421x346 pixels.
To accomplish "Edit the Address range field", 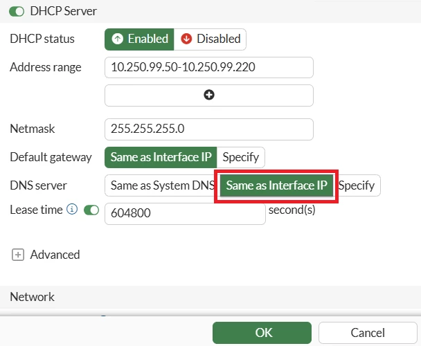I will pyautogui.click(x=209, y=67).
